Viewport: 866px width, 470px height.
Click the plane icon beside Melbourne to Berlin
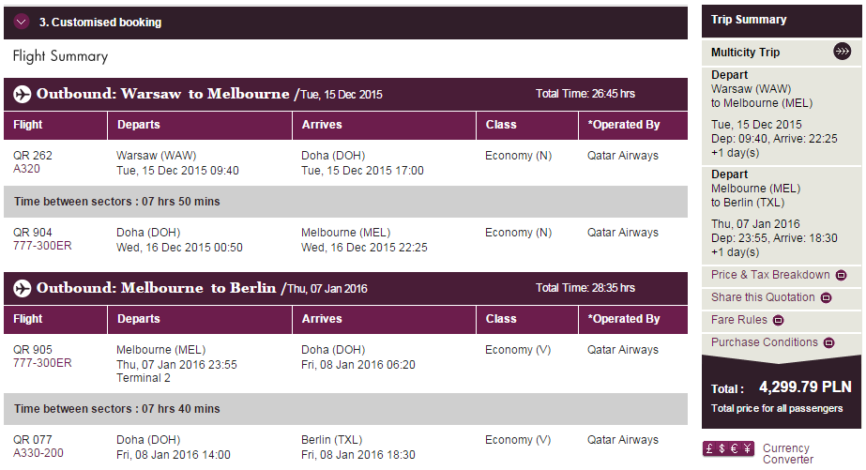23,288
